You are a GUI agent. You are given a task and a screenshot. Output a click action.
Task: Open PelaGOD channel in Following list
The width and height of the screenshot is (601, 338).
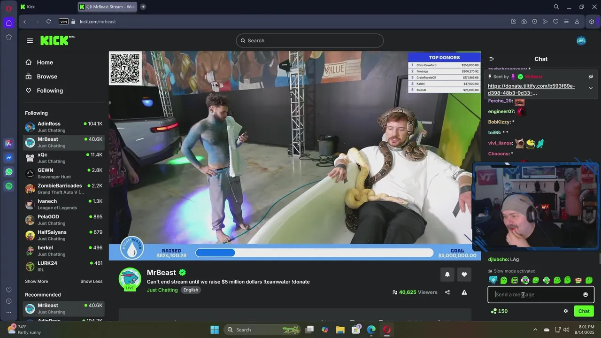pos(64,220)
